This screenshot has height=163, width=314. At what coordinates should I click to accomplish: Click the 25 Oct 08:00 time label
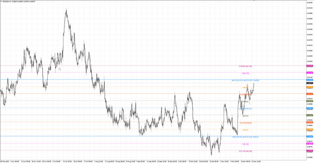coord(214,161)
